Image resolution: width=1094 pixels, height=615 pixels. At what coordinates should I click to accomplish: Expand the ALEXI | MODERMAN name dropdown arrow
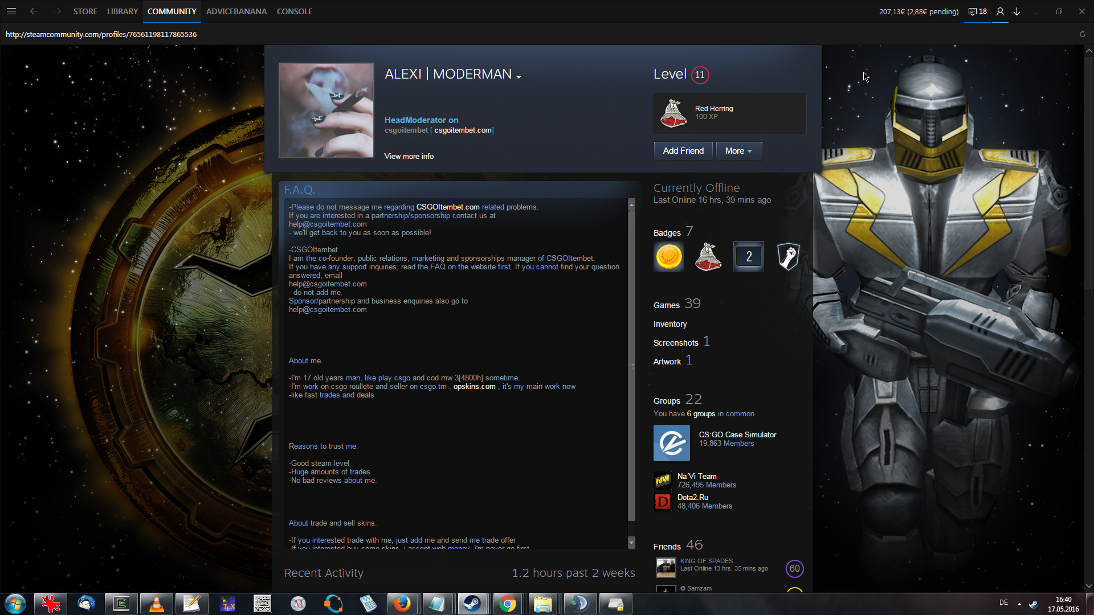(519, 76)
